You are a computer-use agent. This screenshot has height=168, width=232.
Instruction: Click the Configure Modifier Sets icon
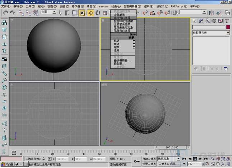[x=226, y=69]
